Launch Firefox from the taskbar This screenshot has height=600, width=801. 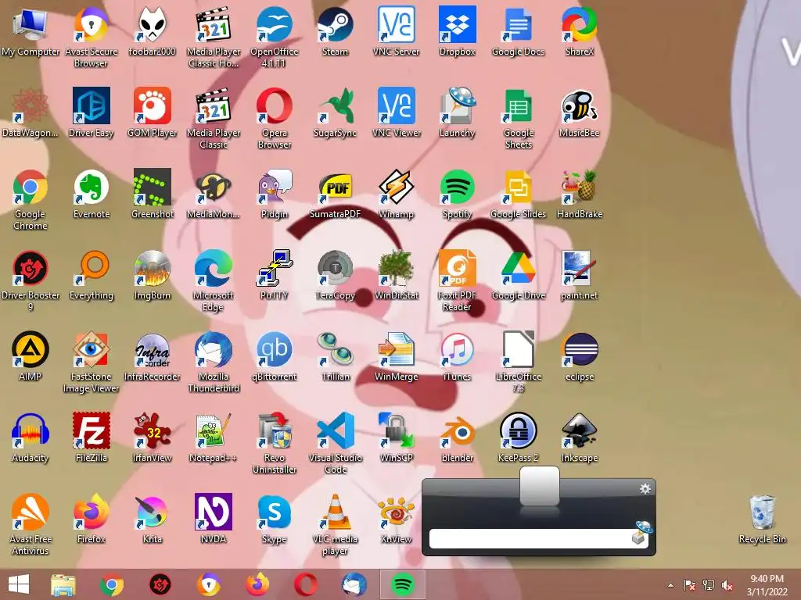pos(257,584)
